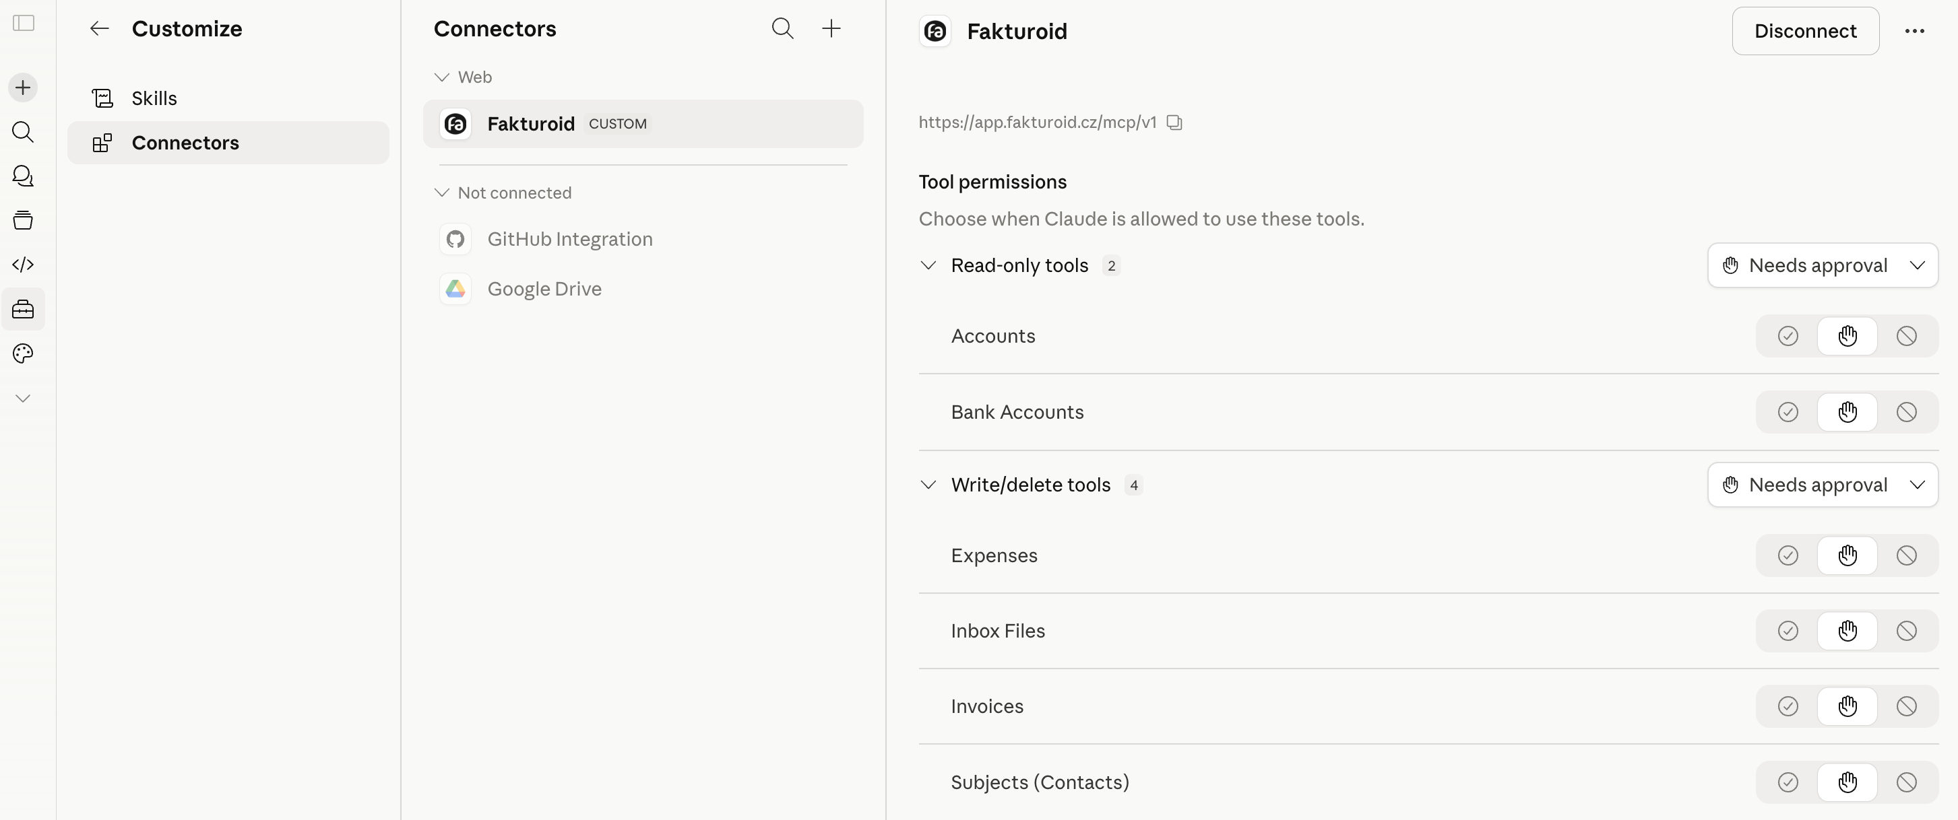The height and width of the screenshot is (820, 1958).
Task: Select Connectors in the Customize menu
Action: [x=185, y=143]
